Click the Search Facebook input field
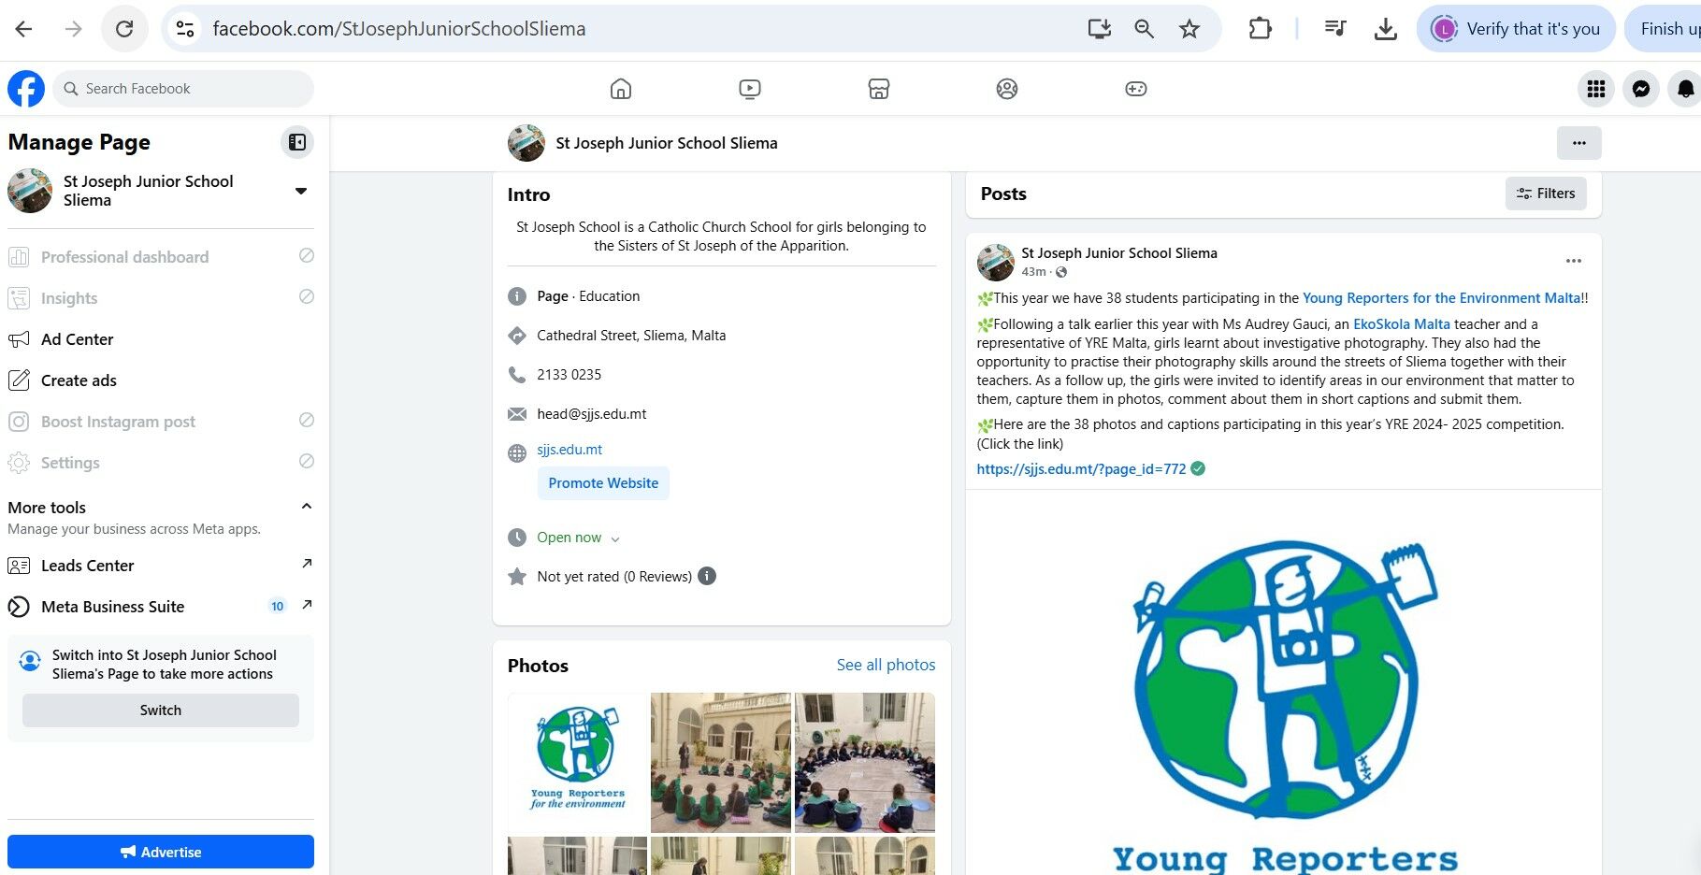Image resolution: width=1701 pixels, height=875 pixels. [x=187, y=89]
